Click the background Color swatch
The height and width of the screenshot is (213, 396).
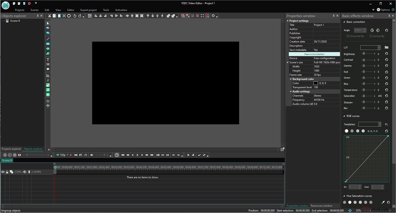click(316, 83)
